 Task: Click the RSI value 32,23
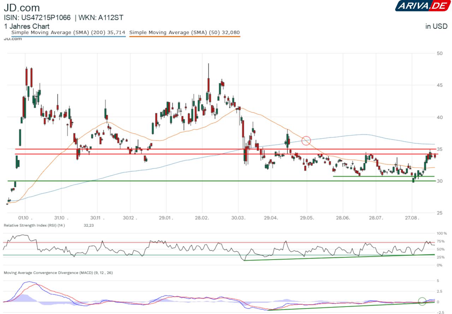(89, 225)
